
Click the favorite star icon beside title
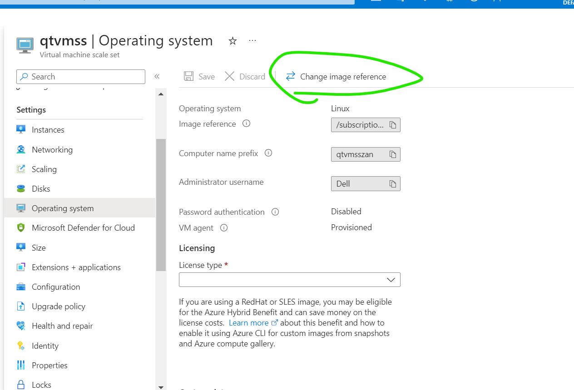[233, 41]
